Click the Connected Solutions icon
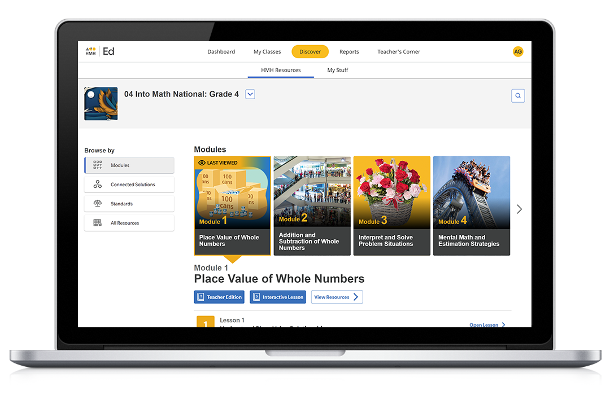The width and height of the screenshot is (610, 395). [98, 185]
